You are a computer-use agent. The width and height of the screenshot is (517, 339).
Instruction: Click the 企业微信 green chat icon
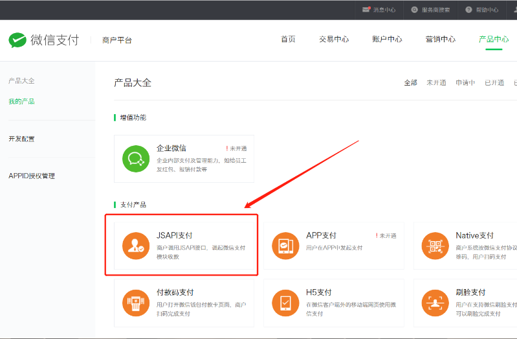coord(136,159)
